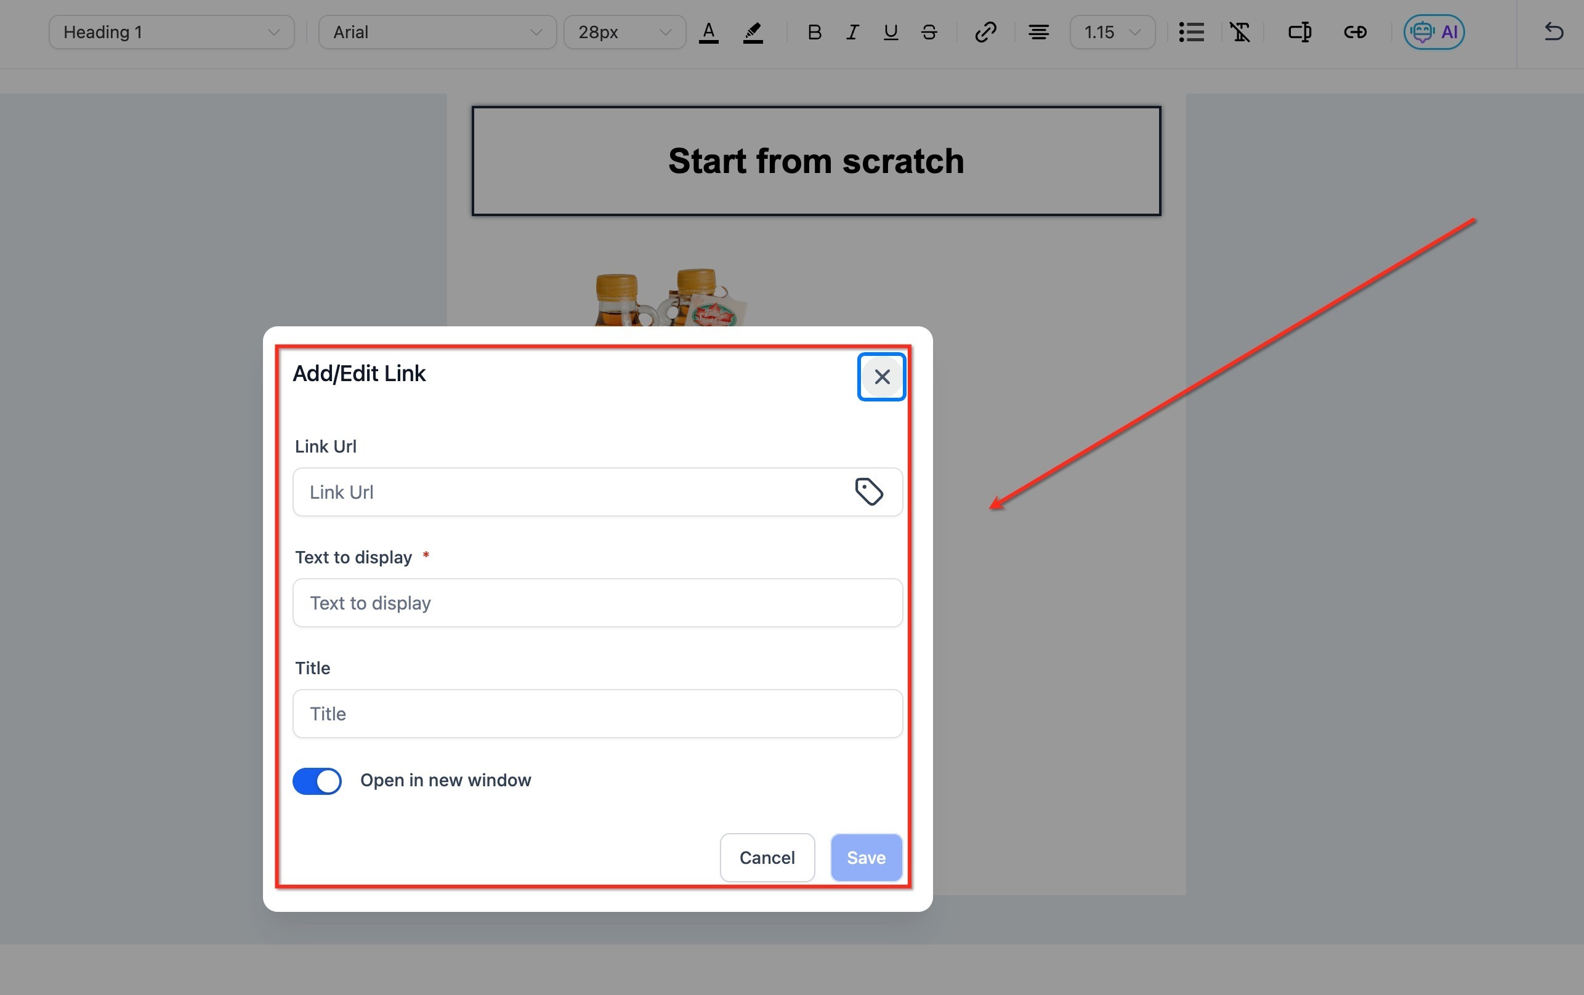
Task: Open the text alignment options
Action: [x=1038, y=31]
